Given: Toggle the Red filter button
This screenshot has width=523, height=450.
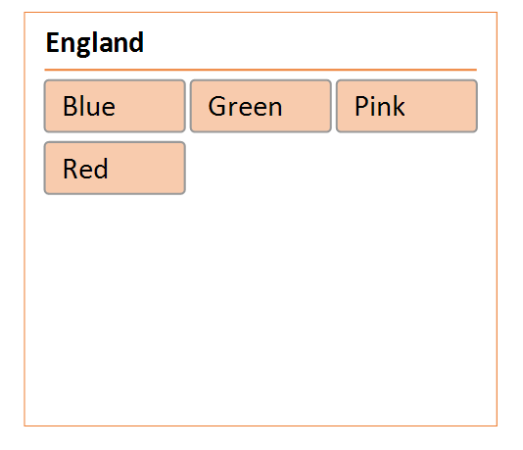Looking at the screenshot, I should pyautogui.click(x=115, y=168).
